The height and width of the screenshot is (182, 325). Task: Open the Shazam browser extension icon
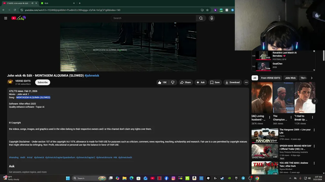(x=232, y=10)
